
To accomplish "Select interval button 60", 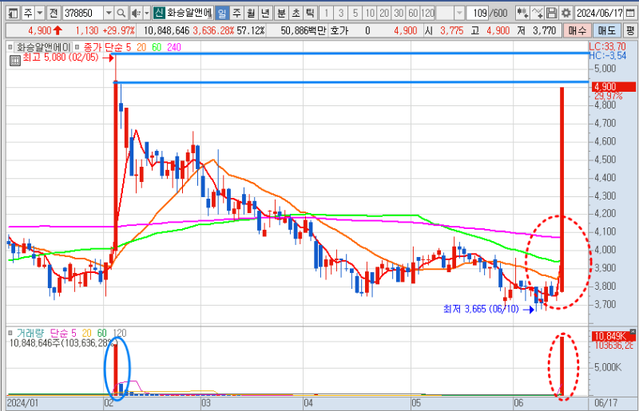I will (x=413, y=13).
